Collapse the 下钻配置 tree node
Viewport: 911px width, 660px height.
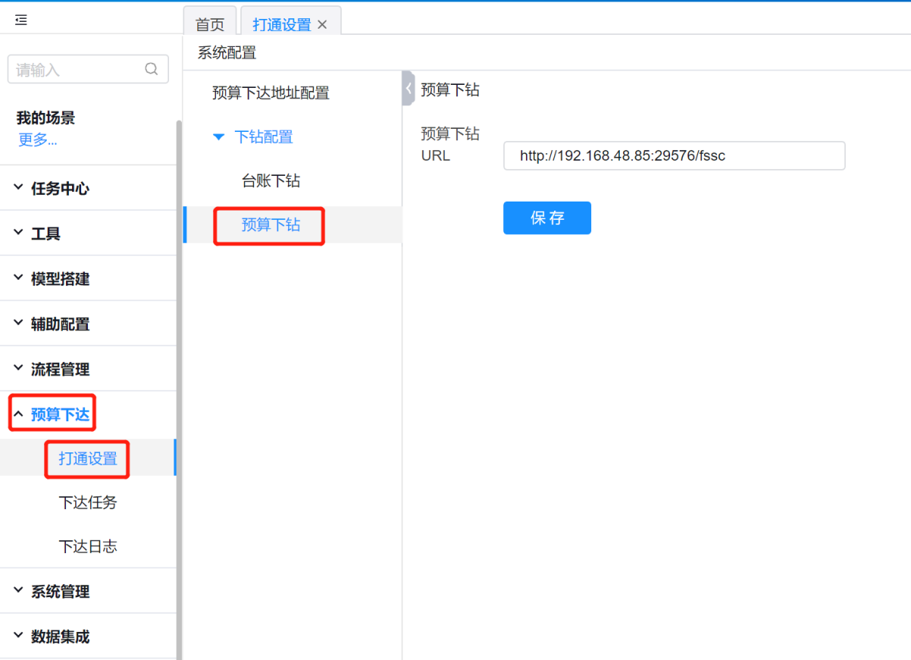(x=219, y=137)
